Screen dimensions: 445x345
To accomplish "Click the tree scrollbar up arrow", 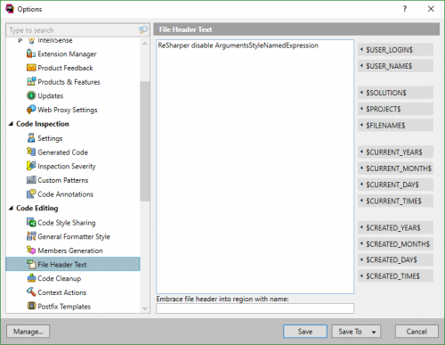I will pyautogui.click(x=145, y=44).
